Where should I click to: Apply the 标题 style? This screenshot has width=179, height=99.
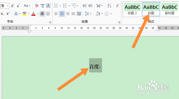point(151,9)
